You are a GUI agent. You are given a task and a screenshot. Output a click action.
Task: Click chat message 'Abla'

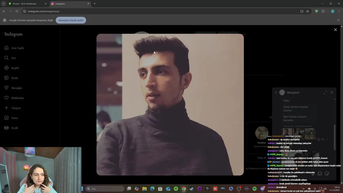(286, 101)
